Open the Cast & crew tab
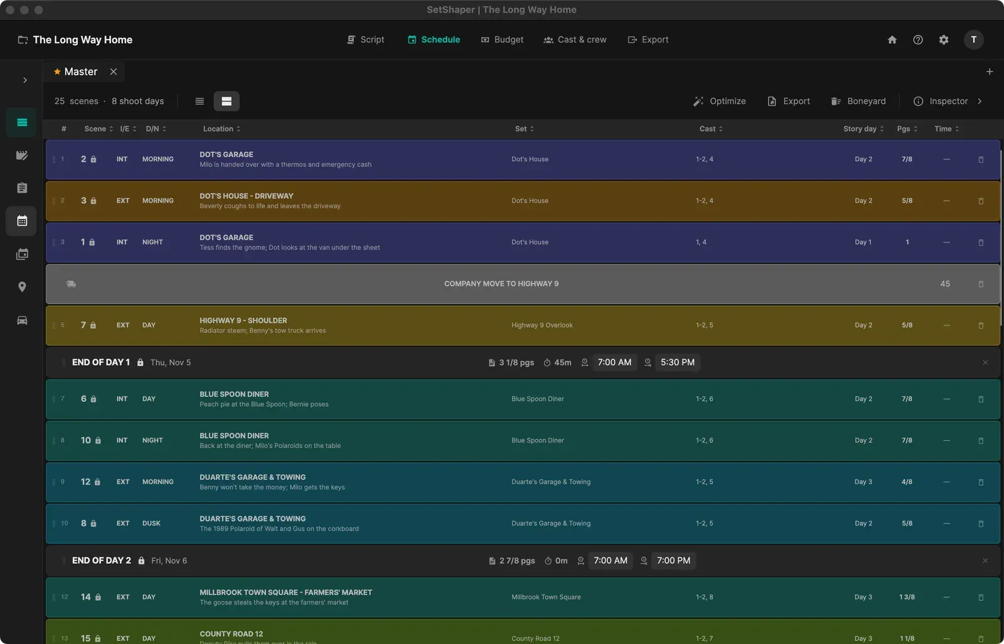Image resolution: width=1004 pixels, height=644 pixels. pyautogui.click(x=575, y=40)
